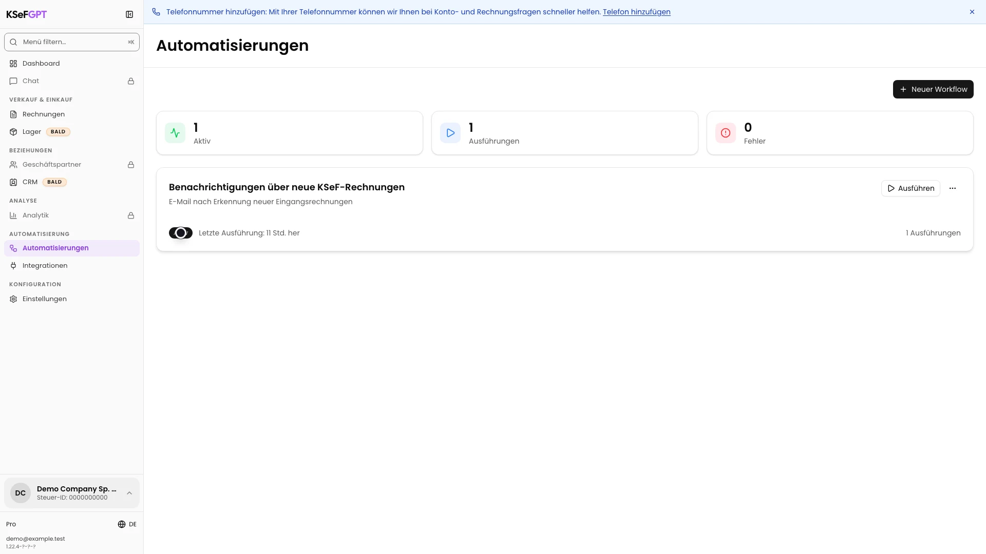Click the BALD badge next to Lager
The width and height of the screenshot is (986, 554).
(58, 132)
